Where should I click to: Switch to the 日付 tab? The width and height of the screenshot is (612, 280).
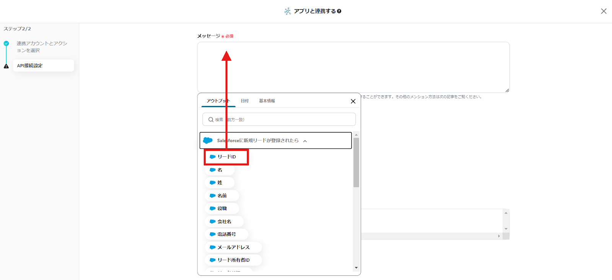pos(244,101)
